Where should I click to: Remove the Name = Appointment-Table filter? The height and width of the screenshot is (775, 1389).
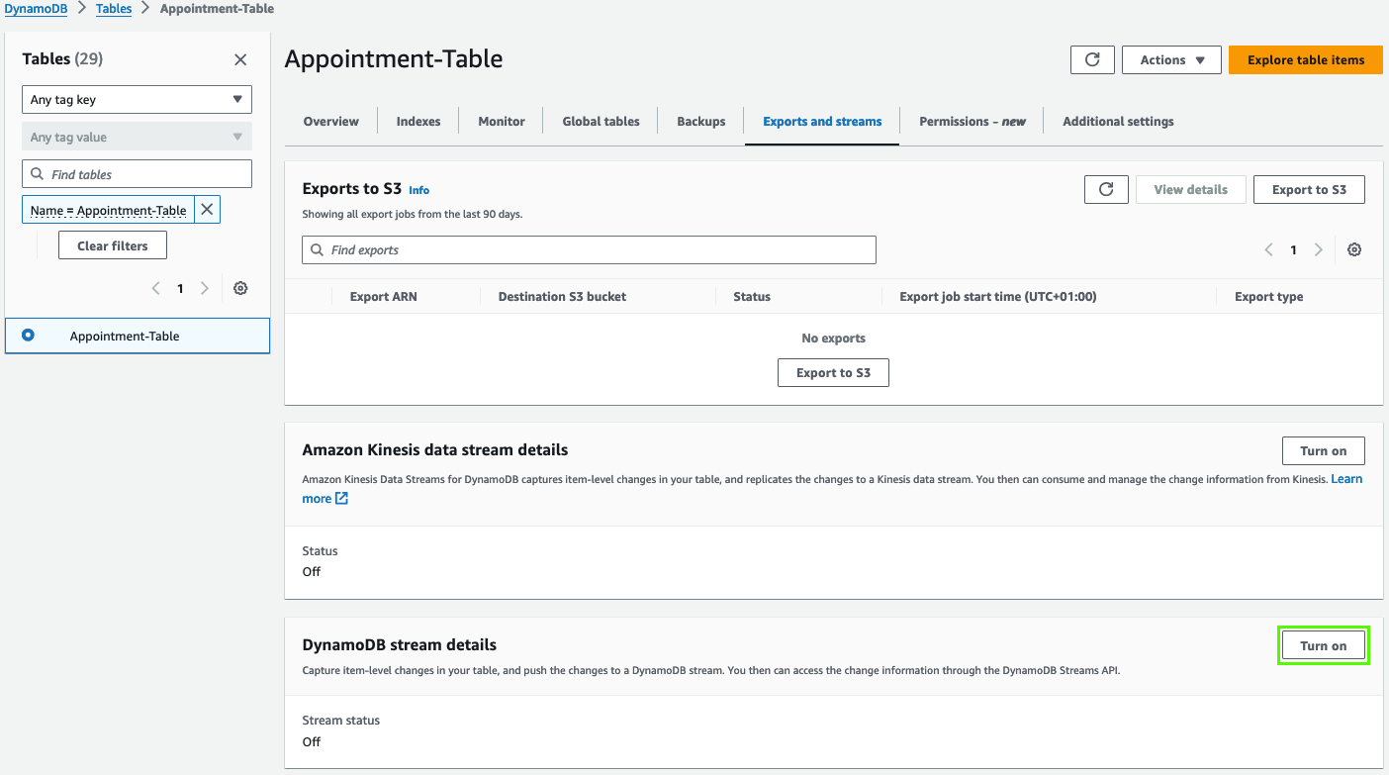click(x=207, y=210)
